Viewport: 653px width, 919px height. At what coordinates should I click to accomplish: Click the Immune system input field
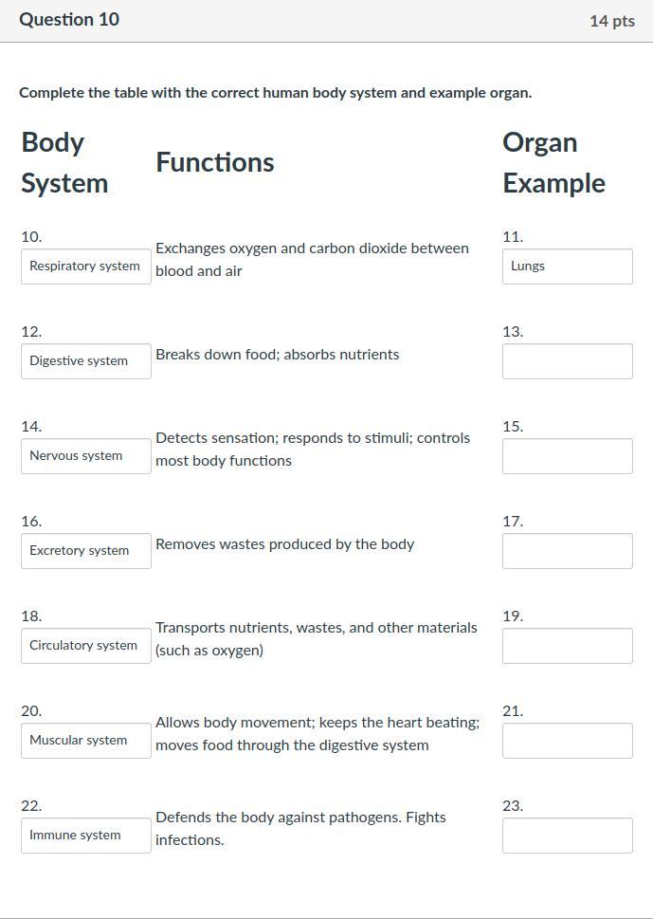(85, 836)
